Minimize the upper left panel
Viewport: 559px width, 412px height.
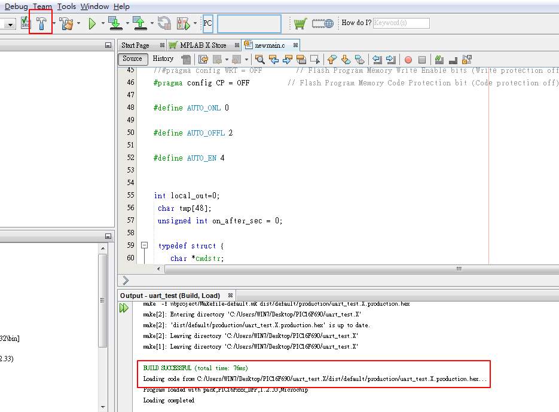pos(108,45)
